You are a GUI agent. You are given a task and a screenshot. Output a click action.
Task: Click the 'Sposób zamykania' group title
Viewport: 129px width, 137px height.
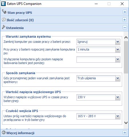(x=21, y=73)
